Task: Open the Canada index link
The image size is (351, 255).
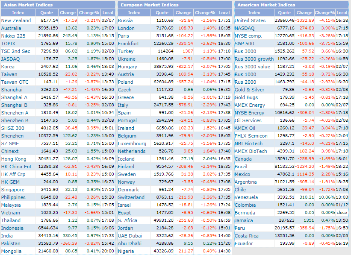Action: 243,159
